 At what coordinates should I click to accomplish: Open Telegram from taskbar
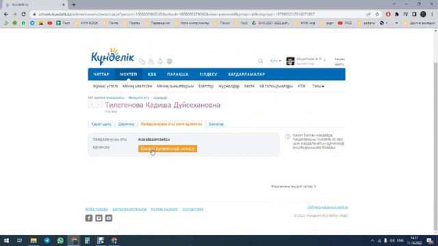tap(47, 241)
